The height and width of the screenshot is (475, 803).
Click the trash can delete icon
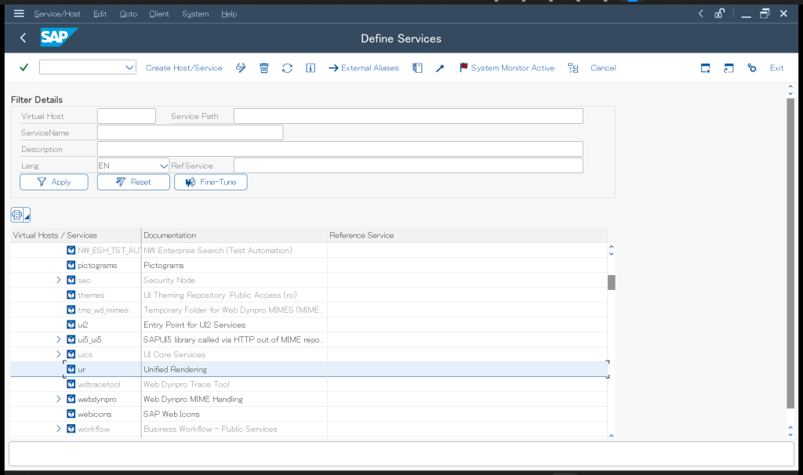264,68
